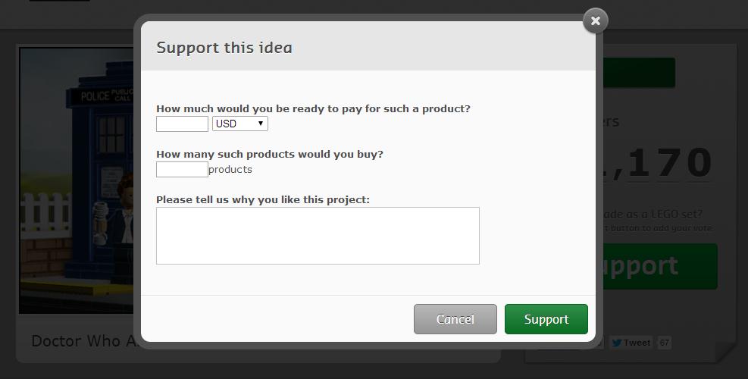
Task: Close the Support this idea dialog
Action: 595,21
